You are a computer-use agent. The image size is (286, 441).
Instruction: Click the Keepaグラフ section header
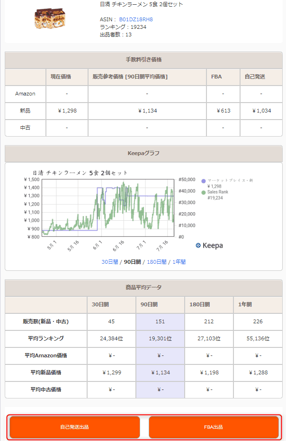[x=143, y=153]
